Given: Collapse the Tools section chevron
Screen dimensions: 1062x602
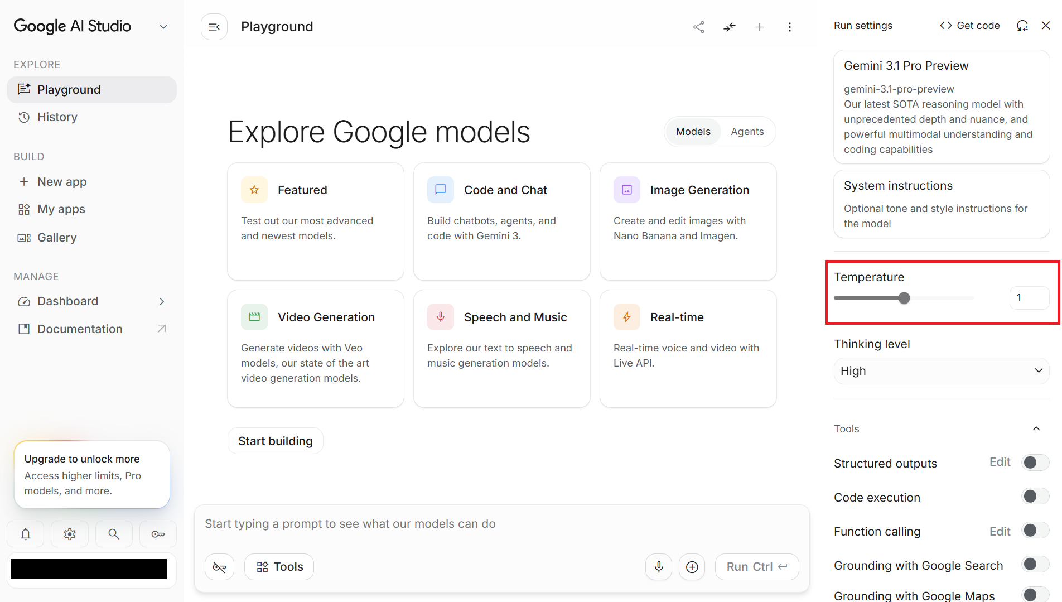Looking at the screenshot, I should [1036, 428].
